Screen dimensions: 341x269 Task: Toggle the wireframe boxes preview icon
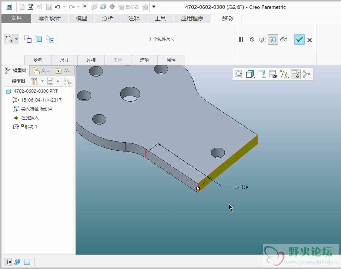coord(262,40)
